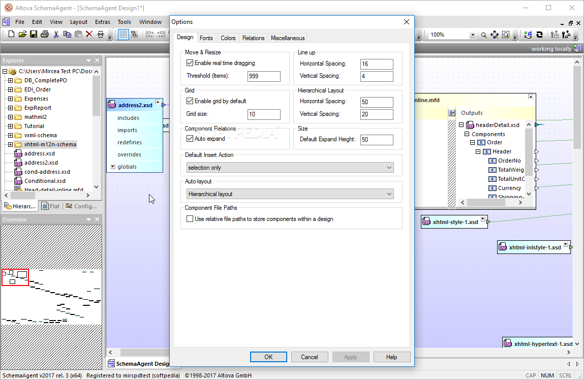
Task: Expand the xhtml-m12n-schema folder node
Action: [11, 144]
